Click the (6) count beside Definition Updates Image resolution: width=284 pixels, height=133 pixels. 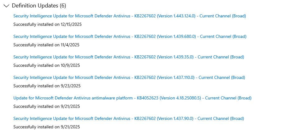tap(63, 6)
